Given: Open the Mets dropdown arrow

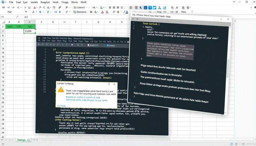Looking at the screenshot, I should (192, 12).
